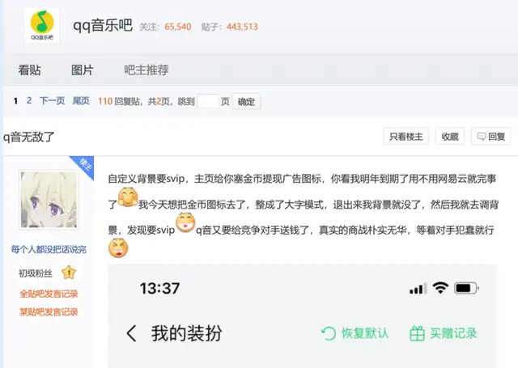Click the cellular signal bars icon
The image size is (518, 368).
click(x=418, y=289)
